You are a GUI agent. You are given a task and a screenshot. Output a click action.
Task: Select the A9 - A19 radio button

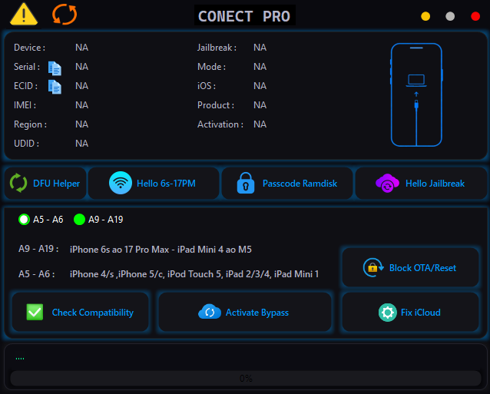[79, 220]
